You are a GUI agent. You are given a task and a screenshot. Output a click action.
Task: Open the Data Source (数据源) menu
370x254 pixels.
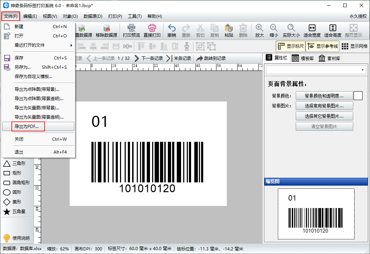point(93,16)
